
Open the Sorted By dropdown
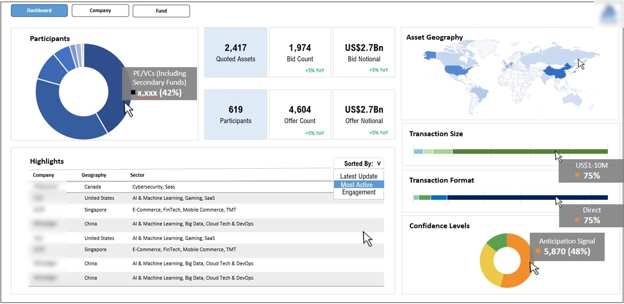tap(358, 163)
